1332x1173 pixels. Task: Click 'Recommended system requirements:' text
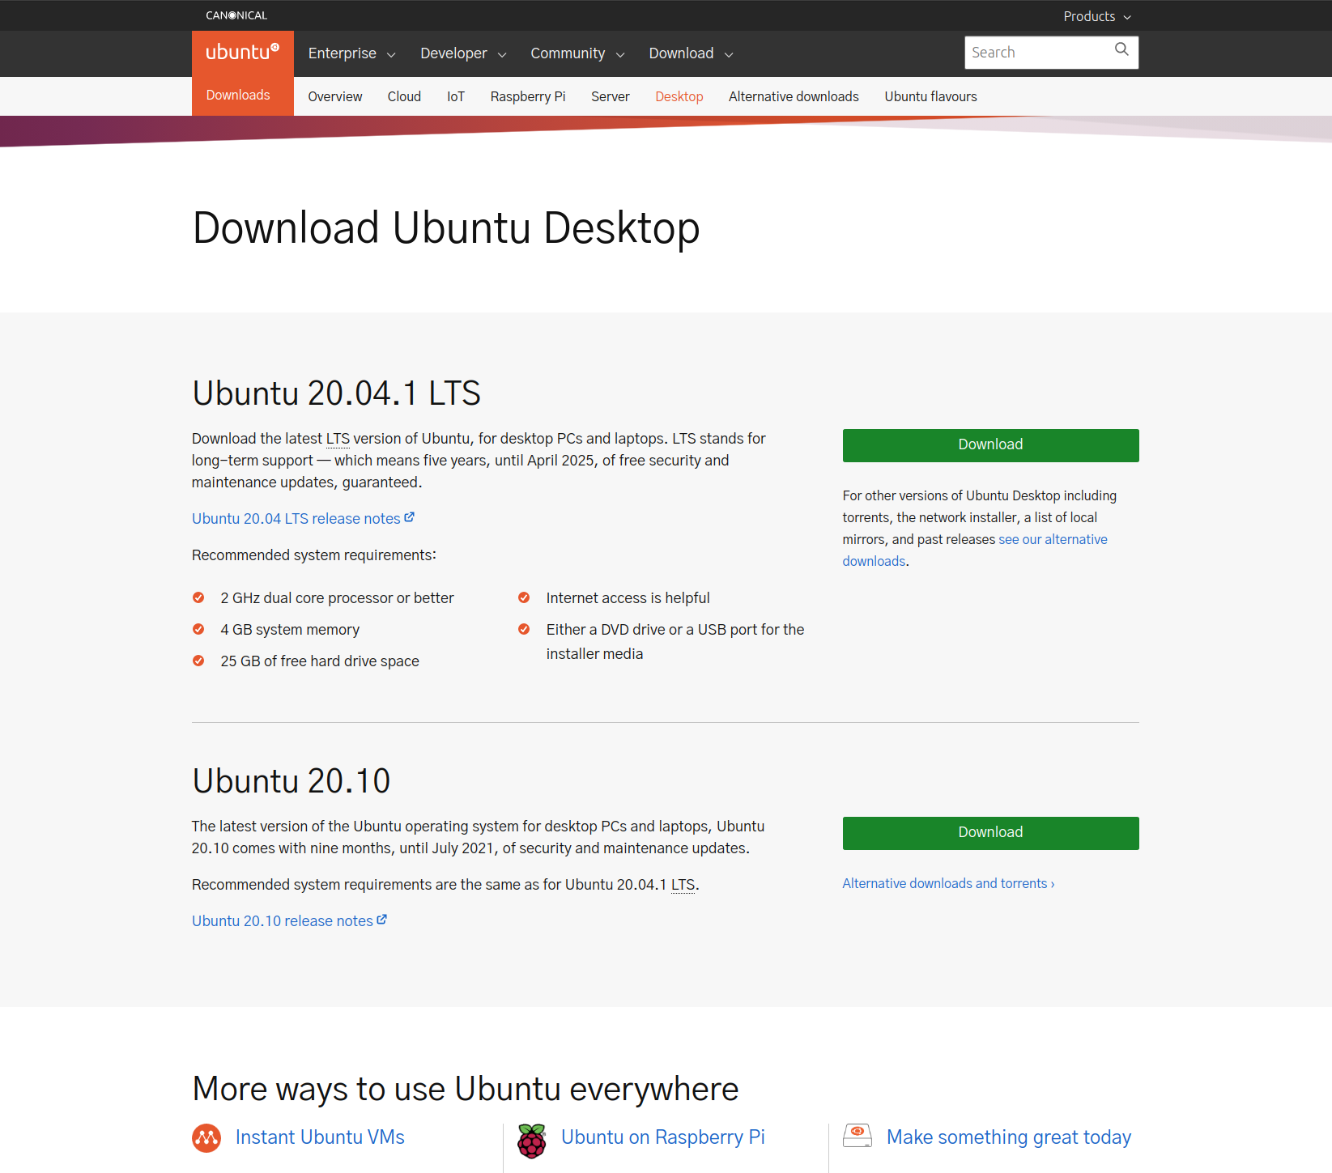(x=314, y=555)
